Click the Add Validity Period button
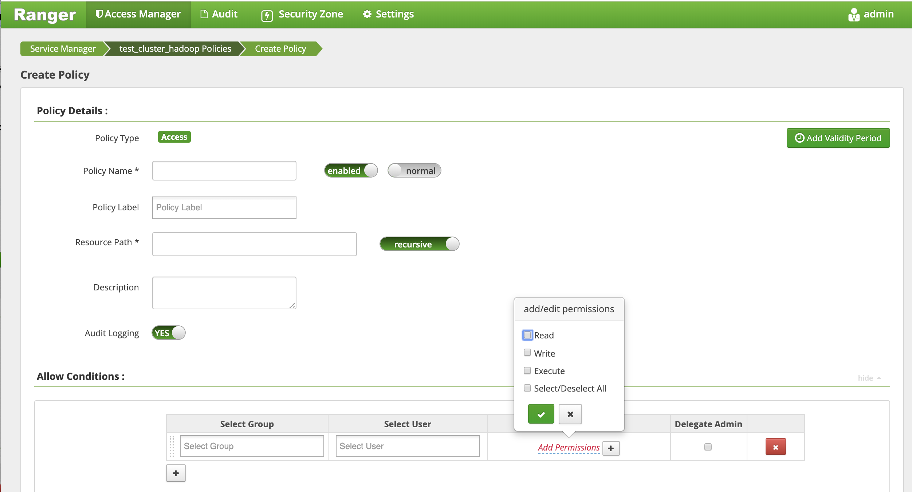 (838, 138)
